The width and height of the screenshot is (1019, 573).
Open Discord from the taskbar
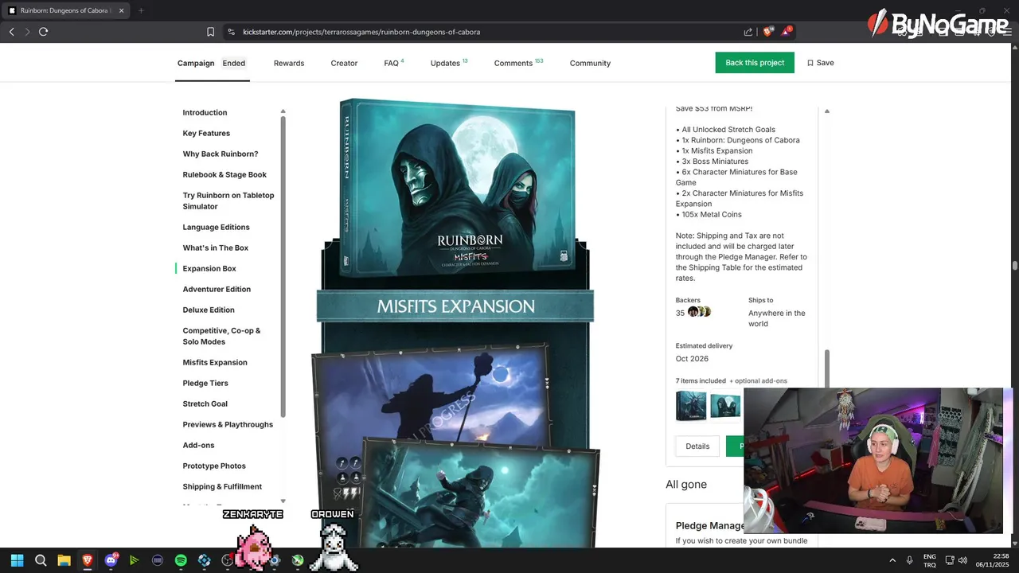click(111, 560)
